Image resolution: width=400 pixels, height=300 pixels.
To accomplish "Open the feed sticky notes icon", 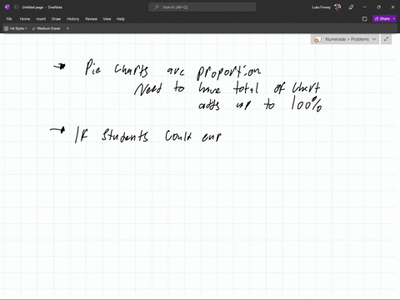I will click(x=365, y=19).
